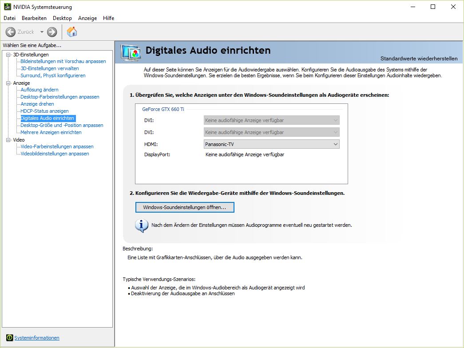Open the back history dropdown arrow
Viewport: 464px width, 348px height.
pyautogui.click(x=42, y=32)
